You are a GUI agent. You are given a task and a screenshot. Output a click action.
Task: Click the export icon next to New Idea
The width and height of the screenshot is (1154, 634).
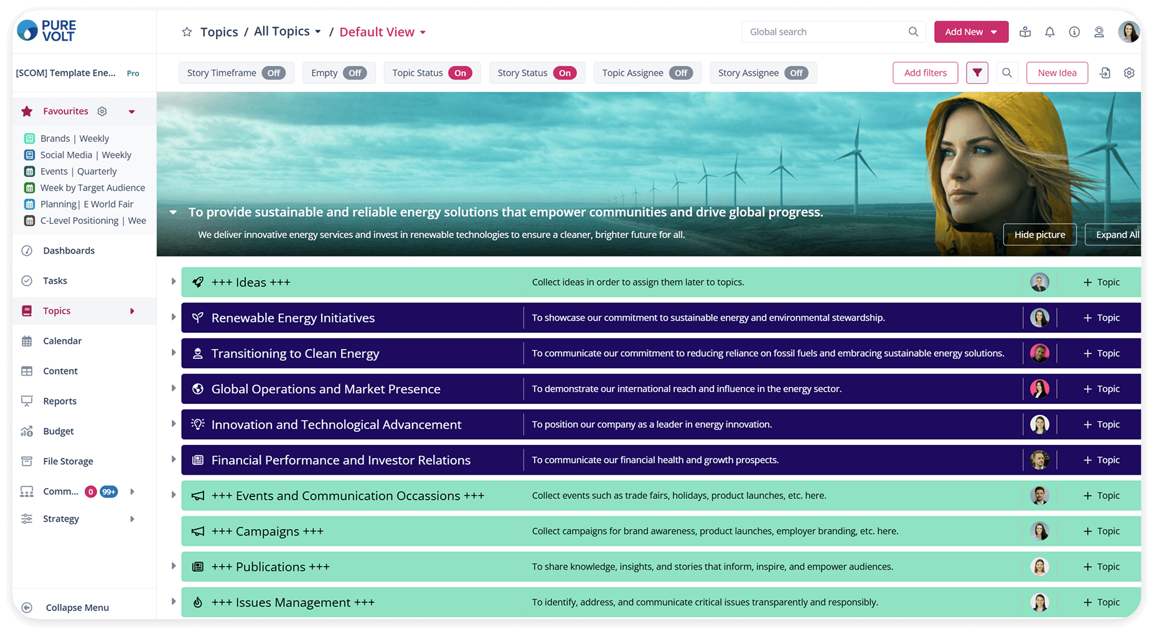tap(1105, 73)
